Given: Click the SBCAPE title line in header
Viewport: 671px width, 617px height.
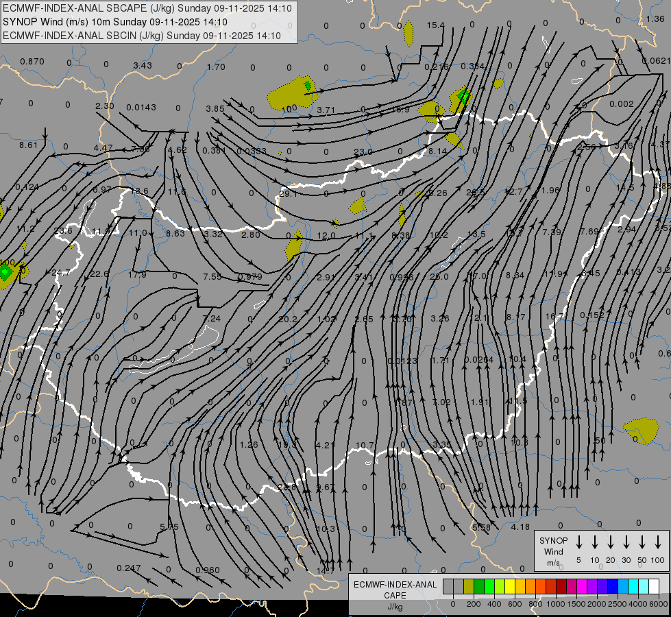Looking at the screenshot, I should point(147,8).
